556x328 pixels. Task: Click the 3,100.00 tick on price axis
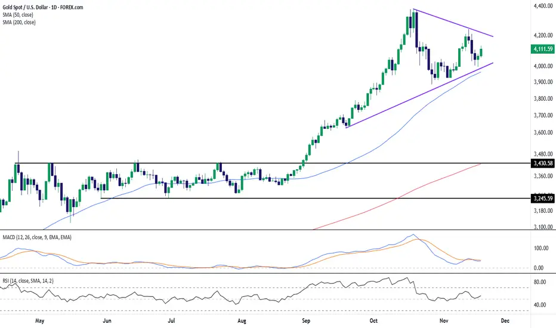pyautogui.click(x=542, y=227)
